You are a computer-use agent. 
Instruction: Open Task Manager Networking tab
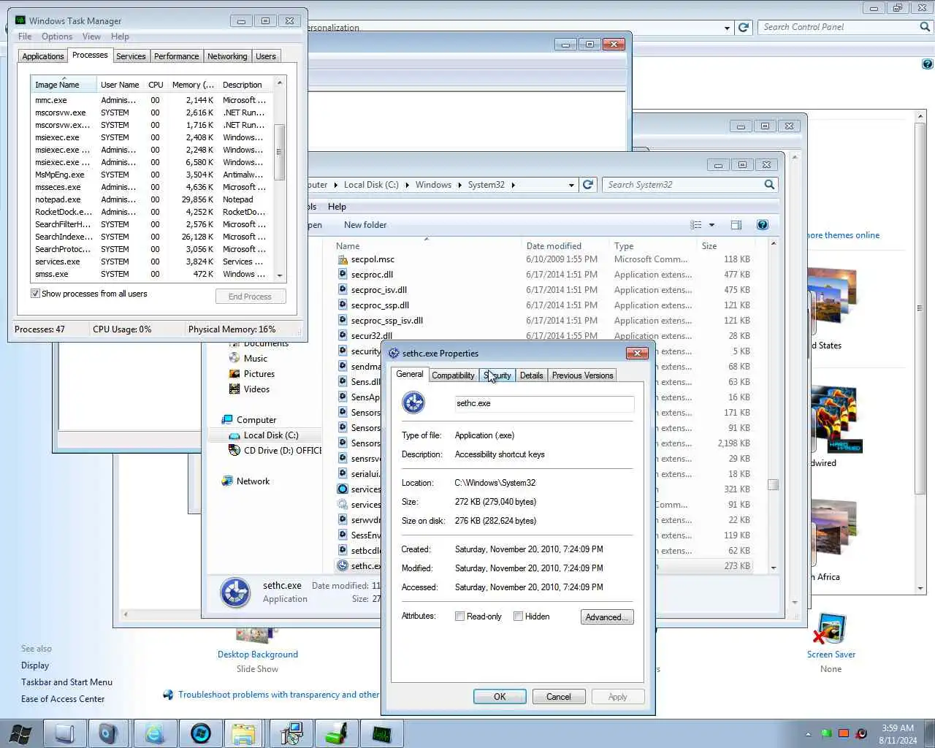coord(227,56)
